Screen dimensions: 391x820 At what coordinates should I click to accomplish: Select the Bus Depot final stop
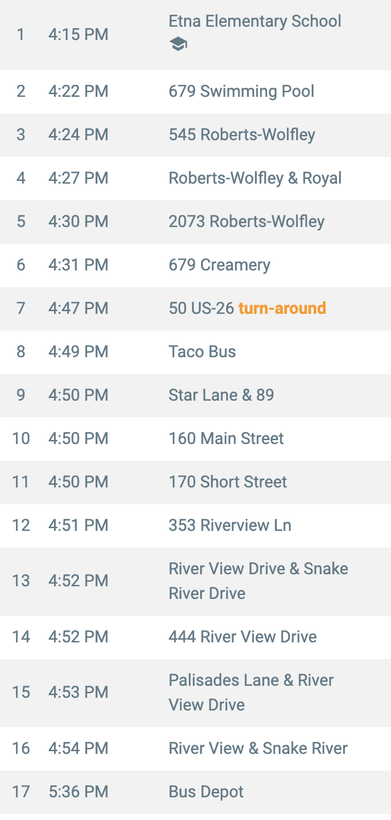pos(195,792)
